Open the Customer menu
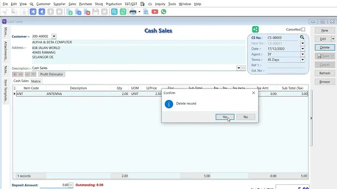This screenshot has height=189, width=337. tap(44, 4)
